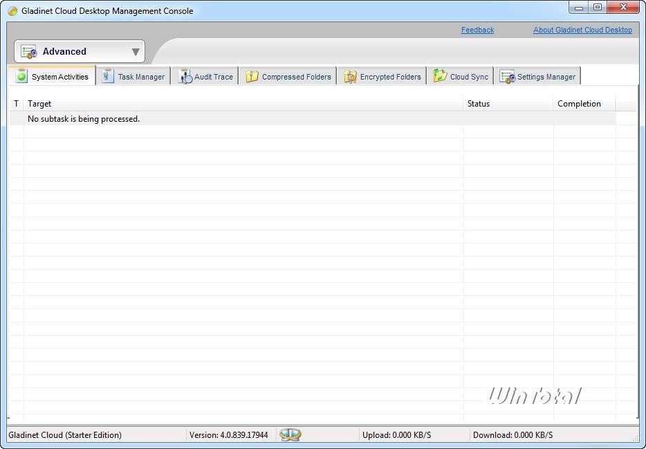The width and height of the screenshot is (646, 449).
Task: Click the Status column header
Action: [x=508, y=104]
